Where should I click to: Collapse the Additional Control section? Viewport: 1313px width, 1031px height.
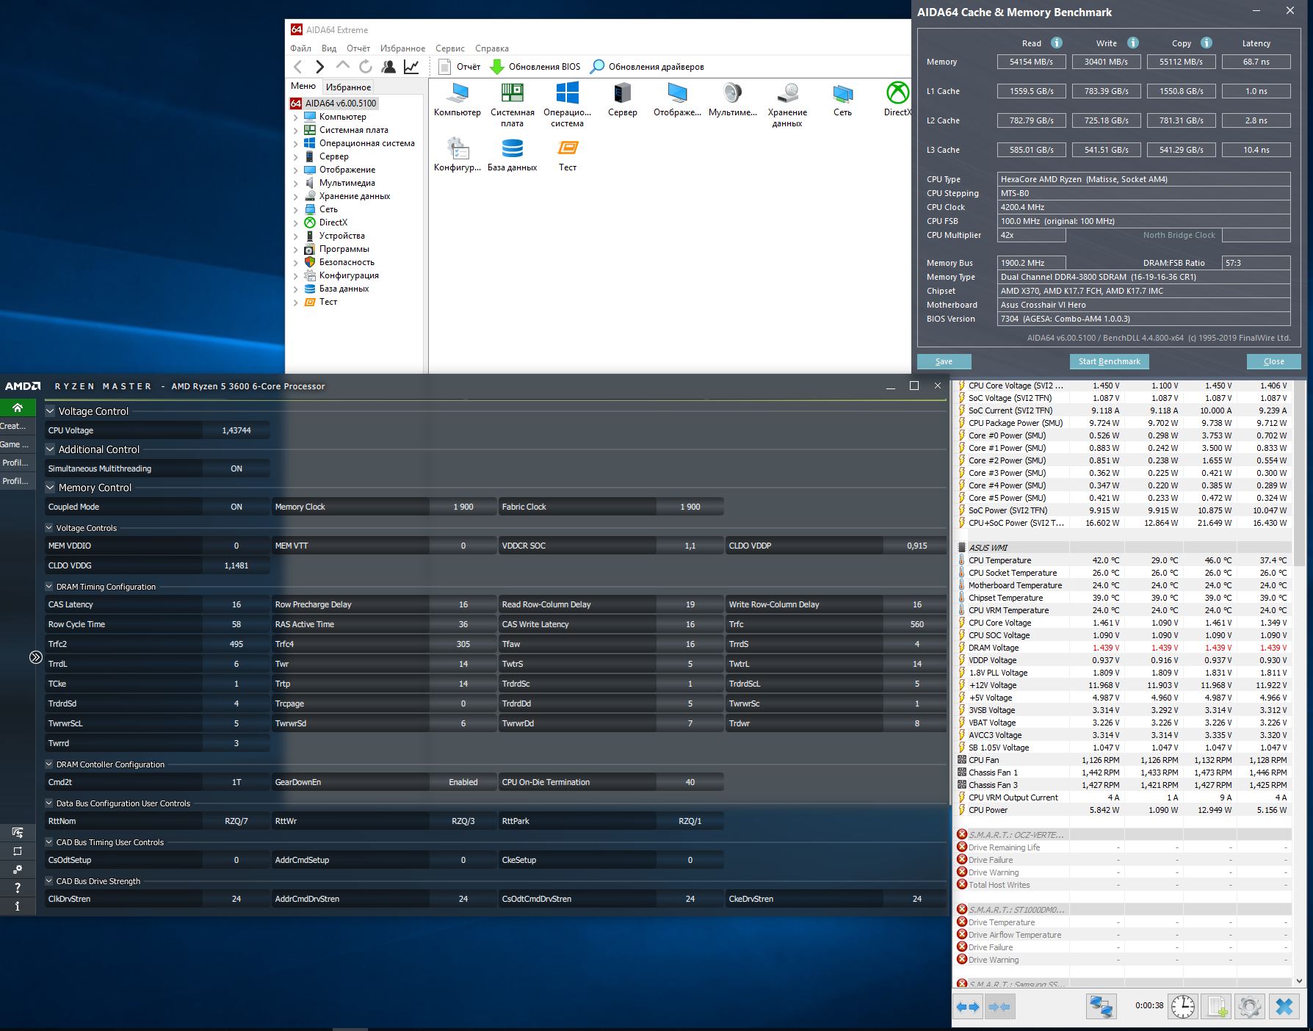(50, 449)
